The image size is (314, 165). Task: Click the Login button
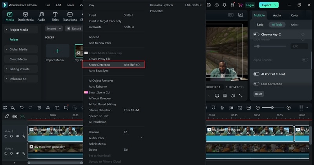[x=250, y=5]
